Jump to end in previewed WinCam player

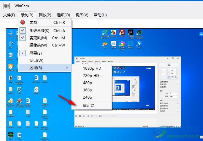(x=88, y=116)
